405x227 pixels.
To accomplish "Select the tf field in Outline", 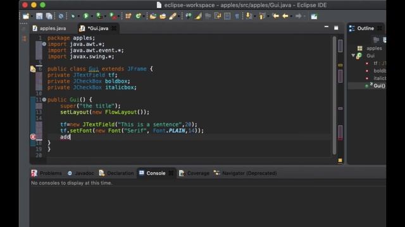I will (375, 63).
